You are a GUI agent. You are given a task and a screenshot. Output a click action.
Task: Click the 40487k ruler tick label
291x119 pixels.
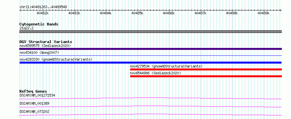[201, 13]
